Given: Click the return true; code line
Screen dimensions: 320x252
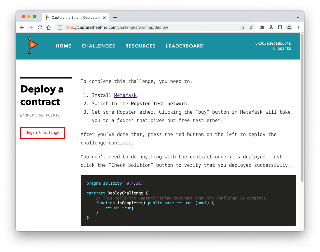Looking at the screenshot, I should (x=119, y=208).
